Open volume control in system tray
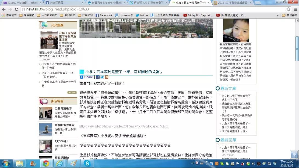This screenshot has width=299, height=168. click(253, 164)
